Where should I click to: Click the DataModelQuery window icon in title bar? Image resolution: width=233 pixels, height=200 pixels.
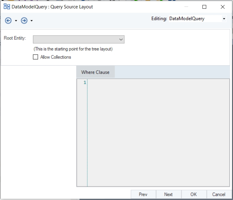pyautogui.click(x=7, y=7)
